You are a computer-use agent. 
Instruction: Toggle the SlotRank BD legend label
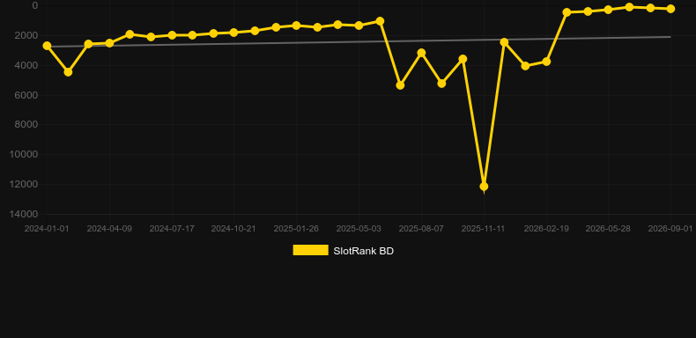click(363, 251)
